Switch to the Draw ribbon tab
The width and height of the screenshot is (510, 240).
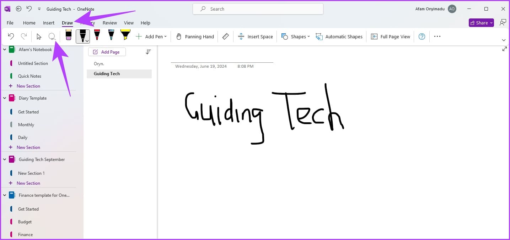[x=67, y=22]
